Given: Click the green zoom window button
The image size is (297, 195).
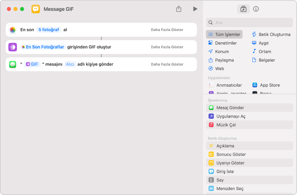Looking at the screenshot, I should [x=22, y=9].
